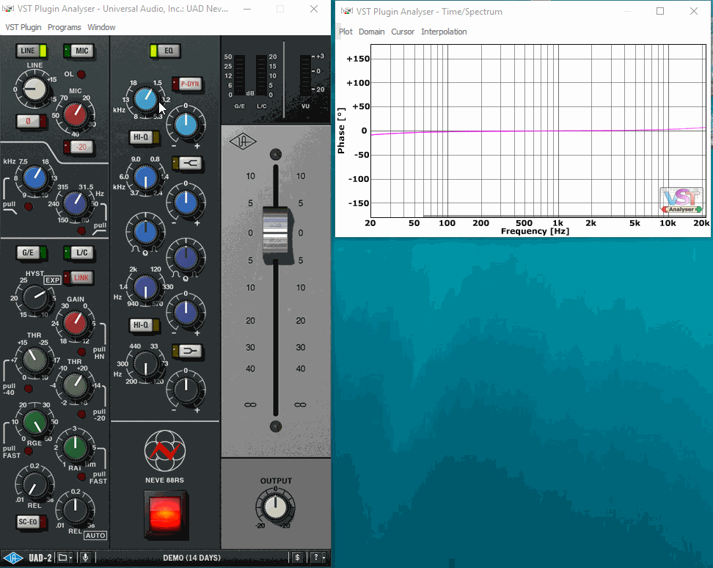
Task: Click the red MIC gain knob
Action: point(76,115)
